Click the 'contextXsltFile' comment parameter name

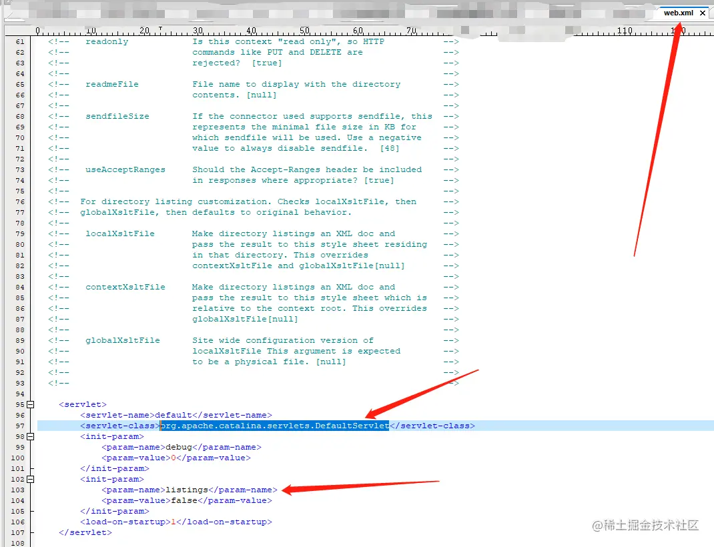pyautogui.click(x=125, y=287)
